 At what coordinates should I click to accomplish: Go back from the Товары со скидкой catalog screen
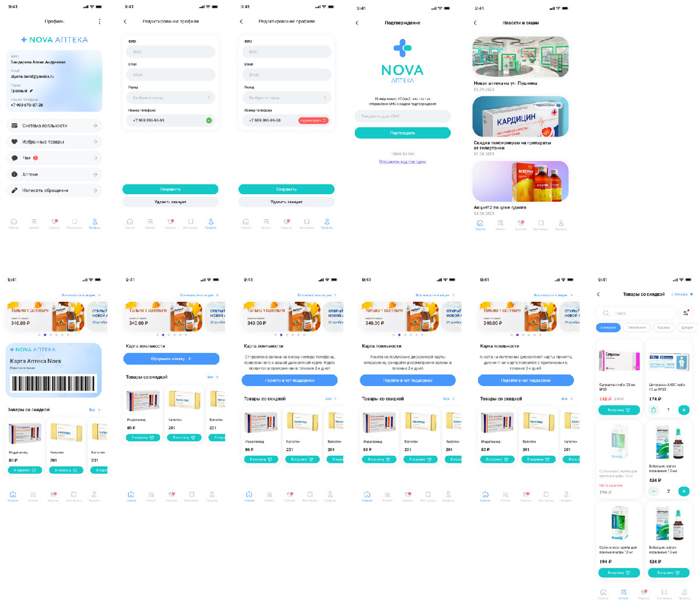[x=599, y=294]
